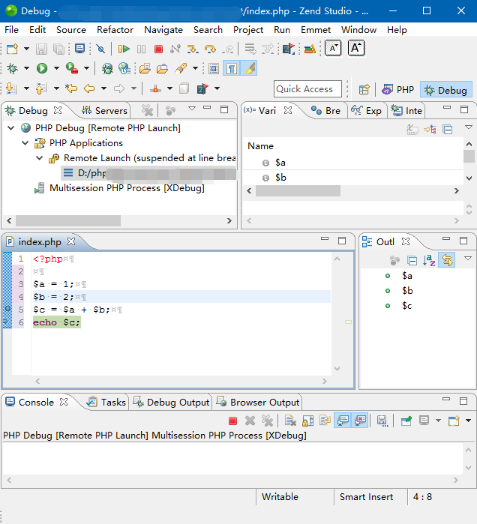This screenshot has height=524, width=477.
Task: Click the Disconnect icon in toolbar
Action: point(175,49)
